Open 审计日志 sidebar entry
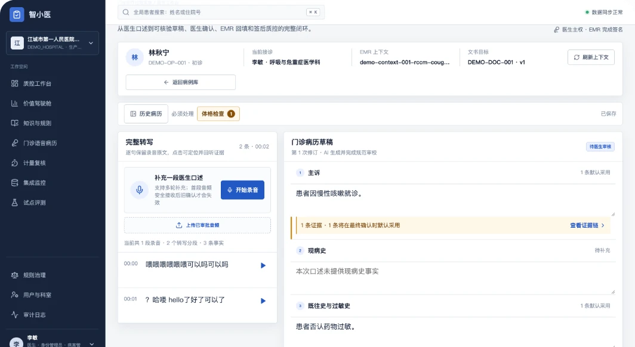This screenshot has width=635, height=347. [53, 315]
